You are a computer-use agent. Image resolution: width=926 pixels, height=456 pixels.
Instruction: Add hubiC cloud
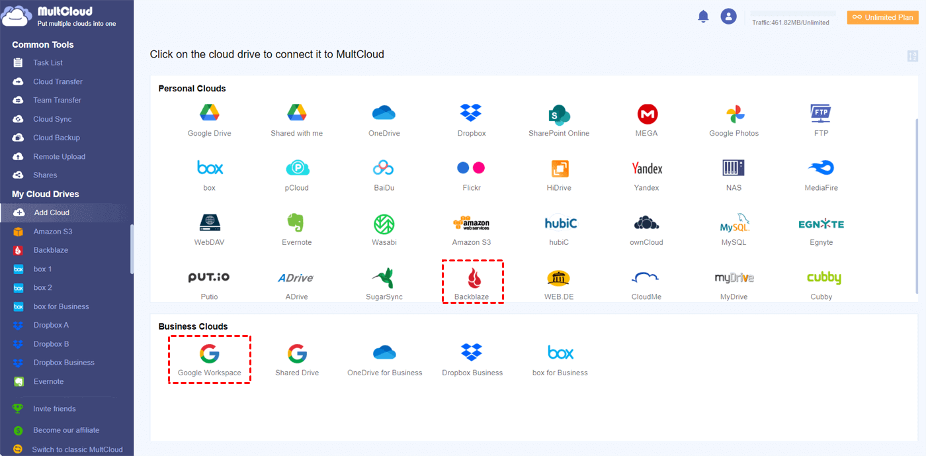pos(560,230)
